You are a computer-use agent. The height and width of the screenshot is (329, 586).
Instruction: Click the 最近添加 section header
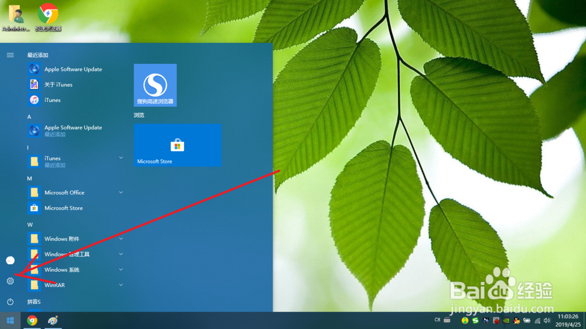point(38,55)
